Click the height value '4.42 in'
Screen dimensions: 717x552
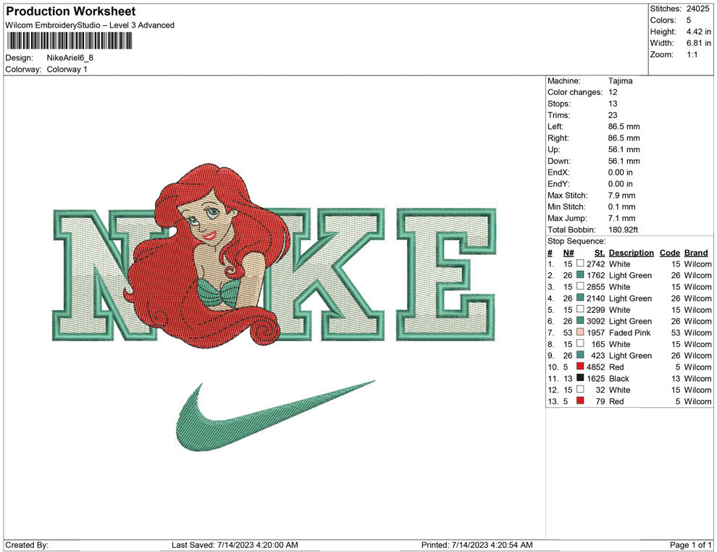point(698,32)
